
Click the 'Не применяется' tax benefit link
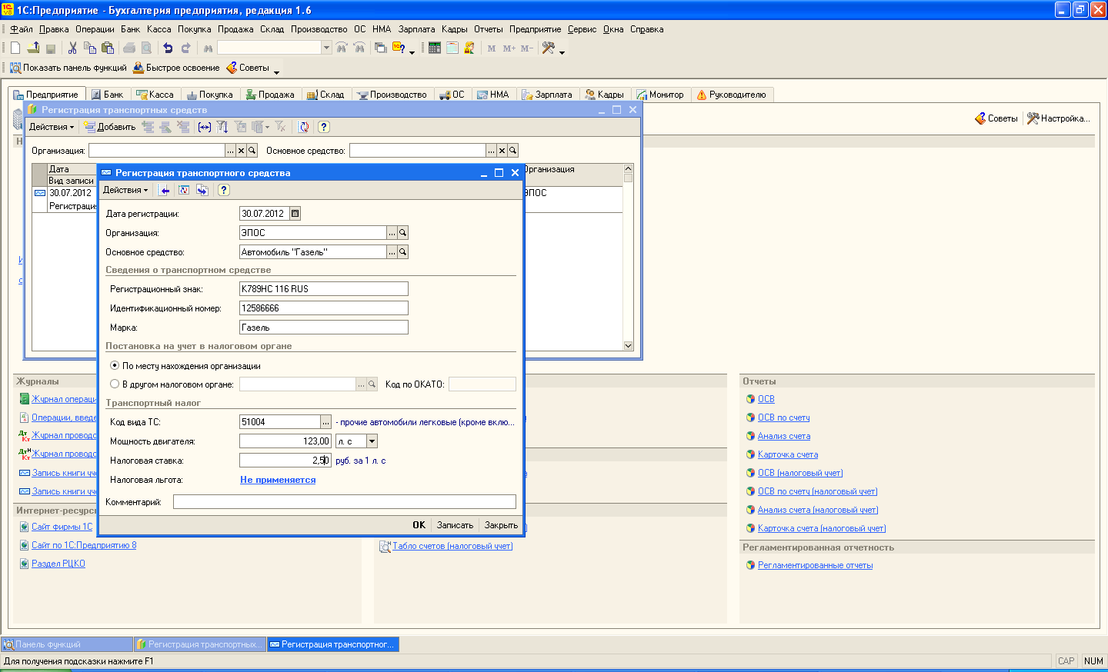pos(278,480)
